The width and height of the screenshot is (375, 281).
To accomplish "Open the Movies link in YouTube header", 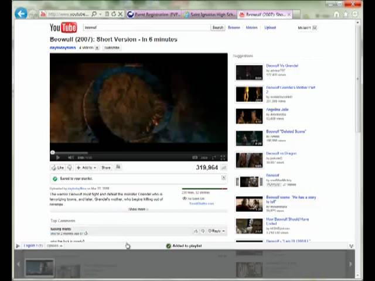I will click(251, 28).
